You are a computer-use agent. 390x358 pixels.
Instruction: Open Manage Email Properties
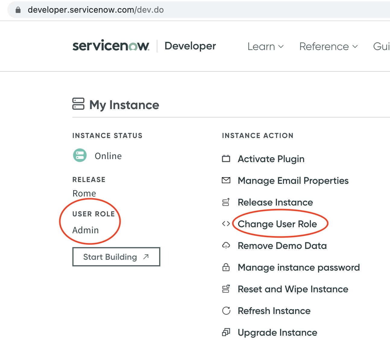[x=293, y=181]
